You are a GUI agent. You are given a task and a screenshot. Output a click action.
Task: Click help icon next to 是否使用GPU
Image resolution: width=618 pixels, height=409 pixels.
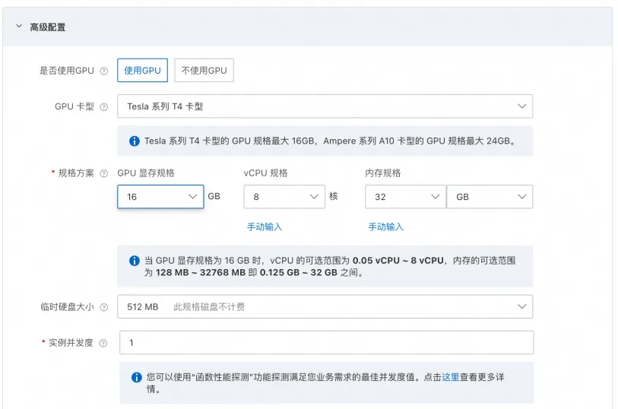click(104, 71)
